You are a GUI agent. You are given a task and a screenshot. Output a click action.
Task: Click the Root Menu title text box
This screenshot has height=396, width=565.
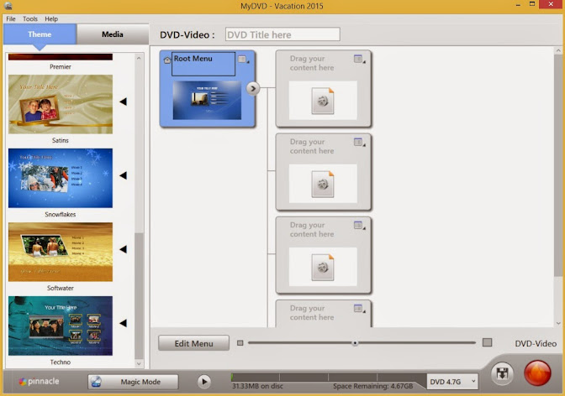coord(203,64)
